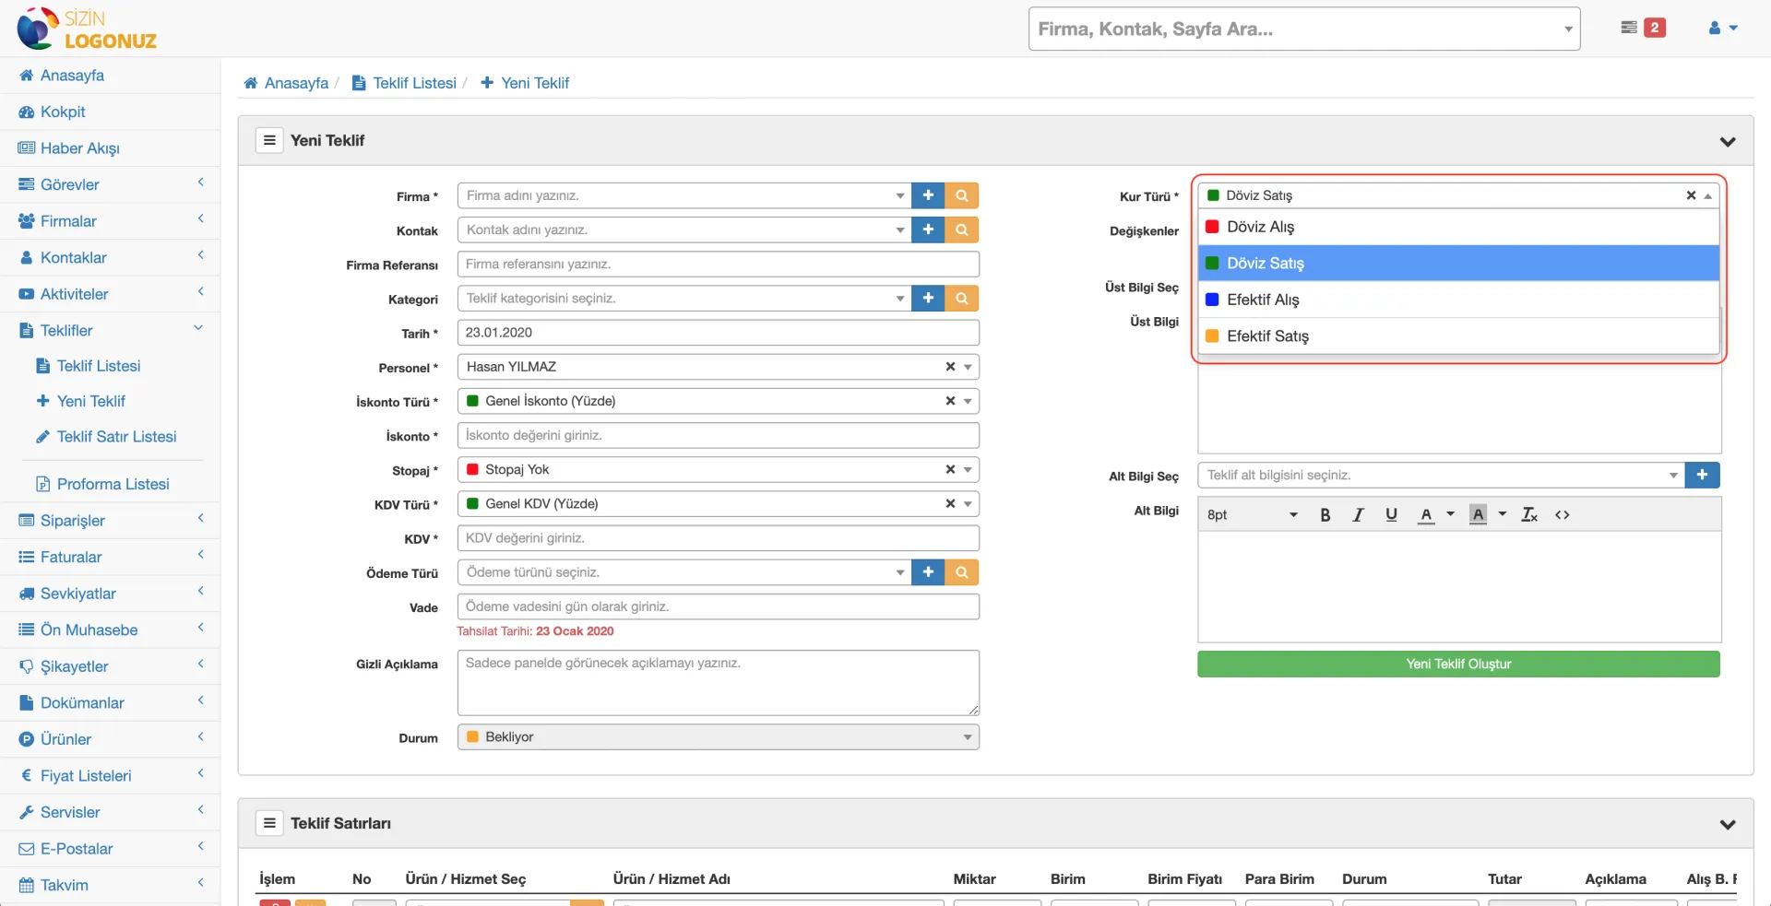The width and height of the screenshot is (1771, 906).
Task: Click the Firma Referansı input field
Action: coord(718,264)
